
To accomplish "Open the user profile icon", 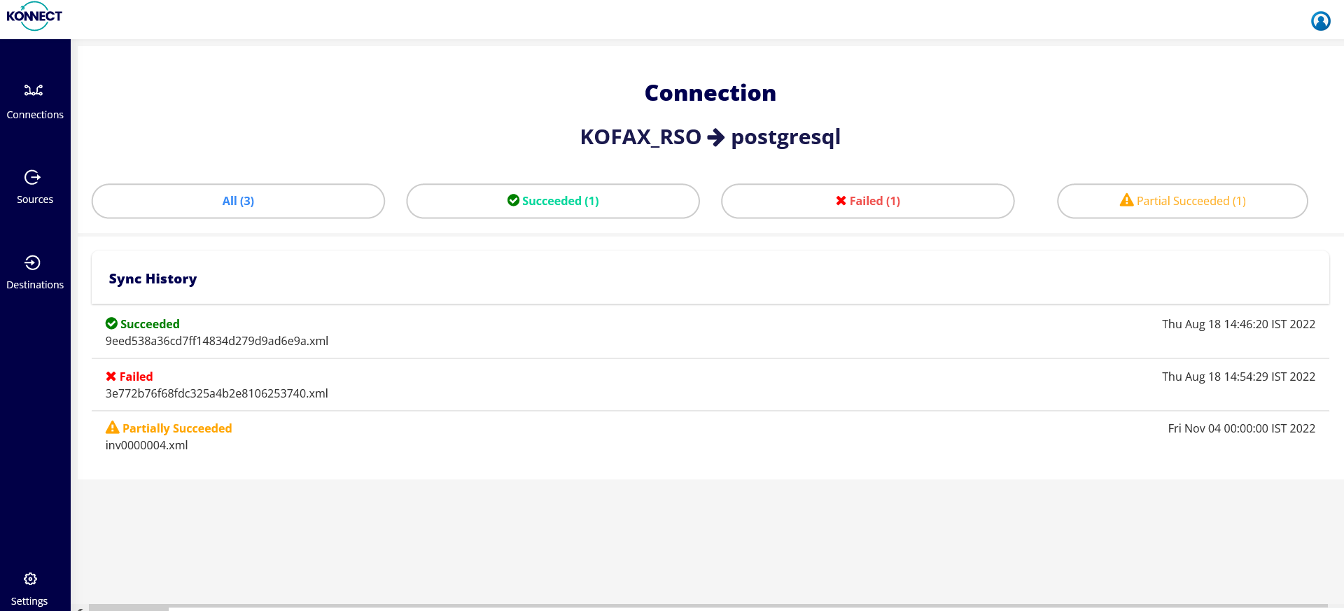I will tap(1320, 21).
